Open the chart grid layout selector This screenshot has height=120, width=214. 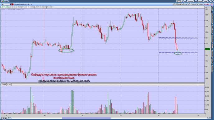click(x=179, y=1)
